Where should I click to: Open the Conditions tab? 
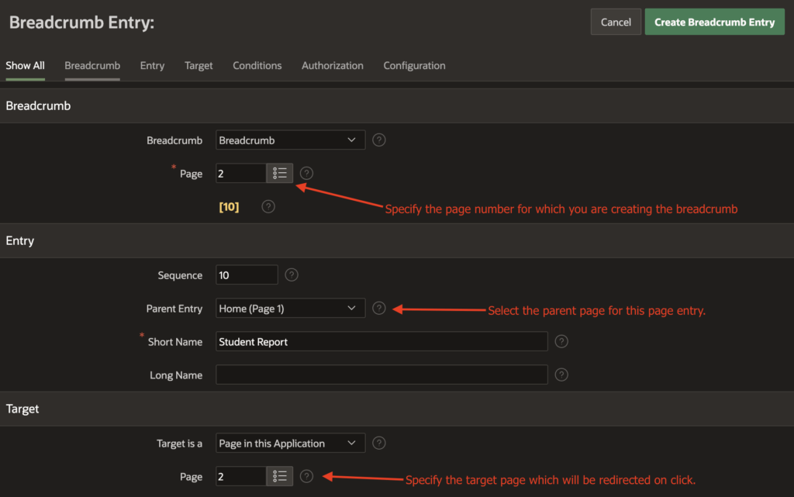(257, 66)
